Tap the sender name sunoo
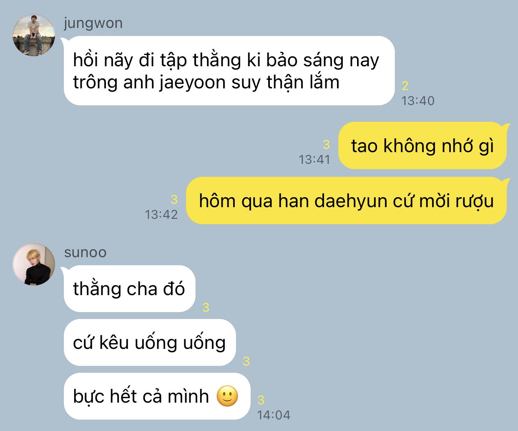This screenshot has height=431, width=518. pos(85,252)
